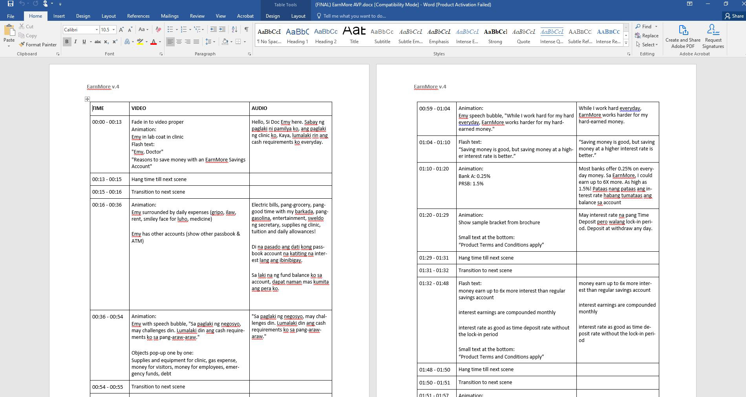Apply strikethrough formatting
Viewport: 746px width, 397px height.
[98, 42]
